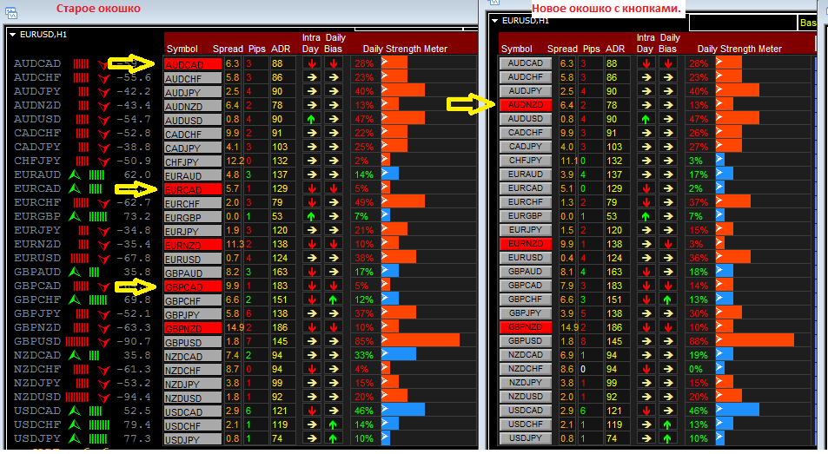
Task: Select CHFJPY button in new window
Action: 526,161
